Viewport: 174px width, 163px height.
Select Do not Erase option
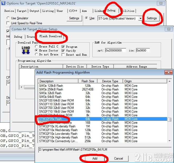tap(36, 54)
